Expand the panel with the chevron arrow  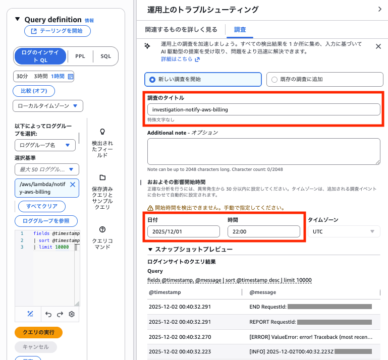tap(380, 9)
